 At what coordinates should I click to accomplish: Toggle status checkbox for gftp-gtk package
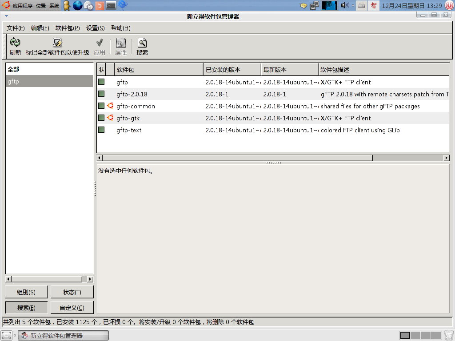point(101,118)
